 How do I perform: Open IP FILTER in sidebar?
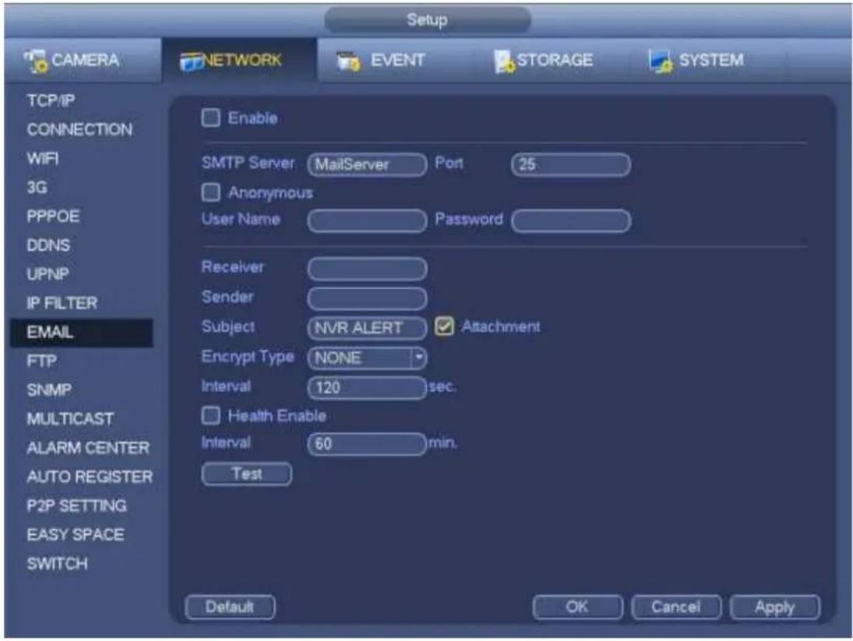coord(62,303)
